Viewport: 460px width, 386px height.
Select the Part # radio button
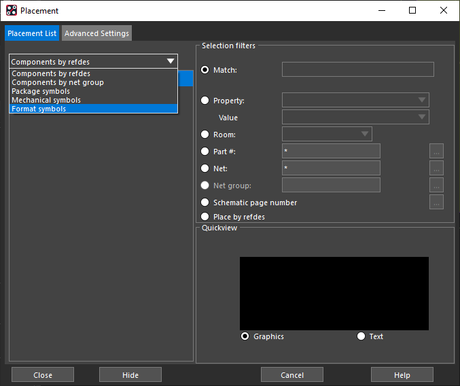coord(205,152)
